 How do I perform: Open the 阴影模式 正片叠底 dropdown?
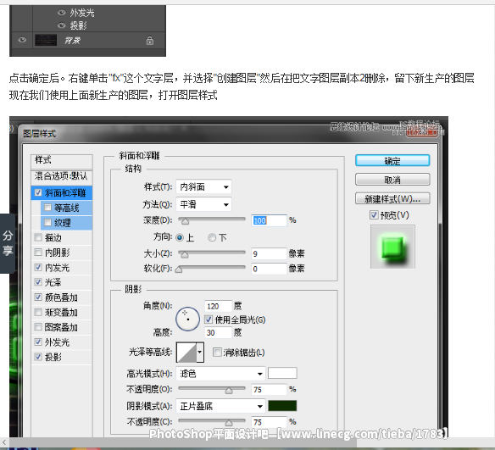[220, 406]
